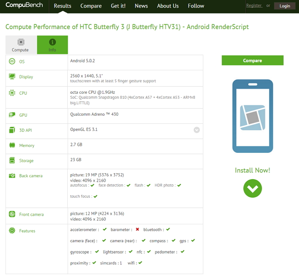Click the CPU chip icon
The height and width of the screenshot is (275, 299).
tap(12, 93)
